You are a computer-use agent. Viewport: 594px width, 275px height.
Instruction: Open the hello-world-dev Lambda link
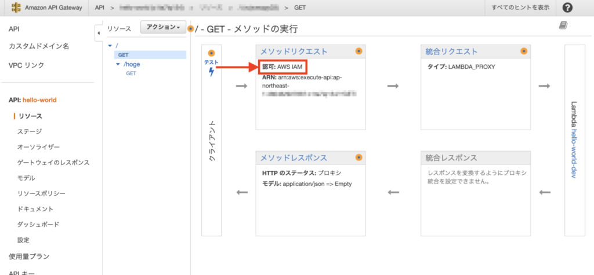tap(574, 153)
